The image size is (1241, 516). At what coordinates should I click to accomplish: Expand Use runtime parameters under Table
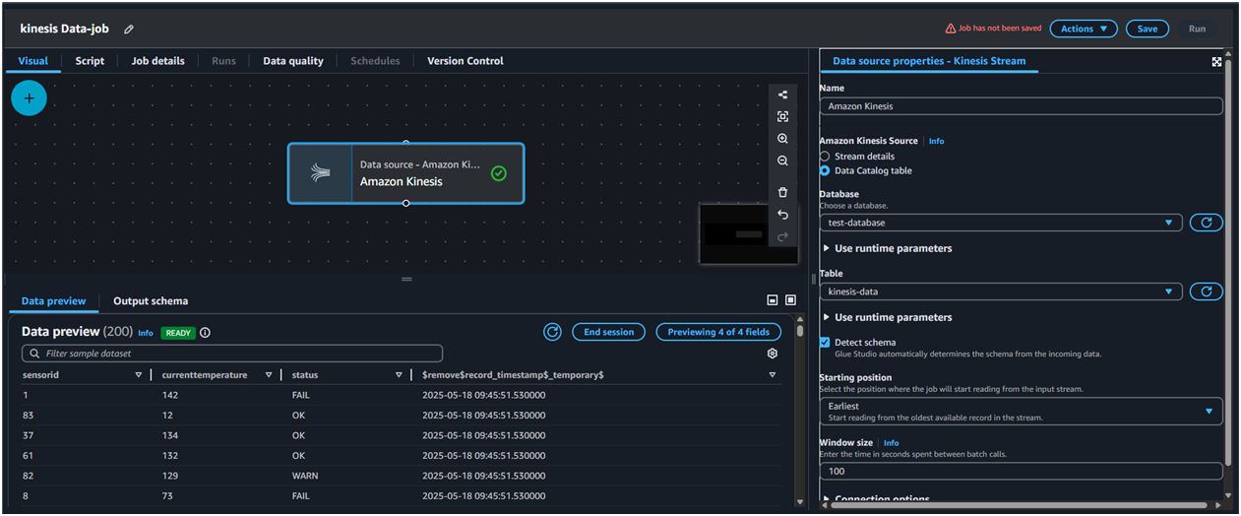point(887,317)
